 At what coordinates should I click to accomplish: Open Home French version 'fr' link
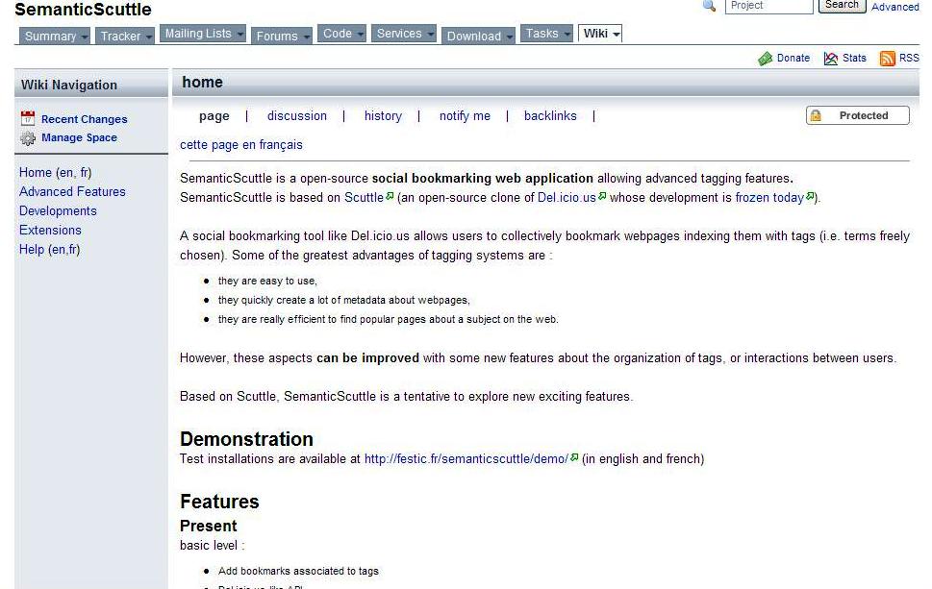pyautogui.click(x=85, y=173)
